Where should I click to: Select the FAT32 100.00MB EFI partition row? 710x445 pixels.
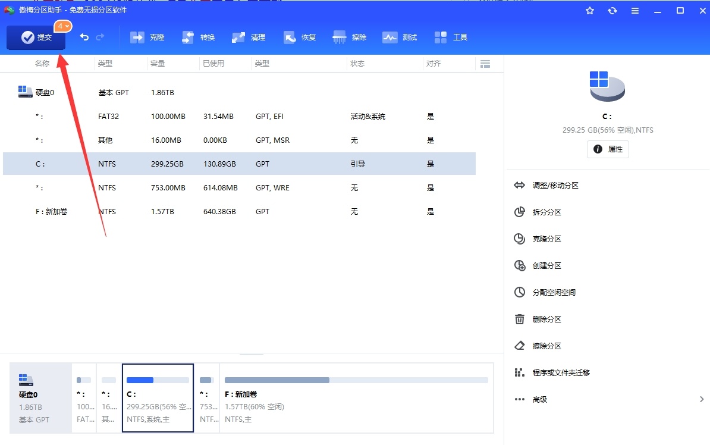coord(239,117)
